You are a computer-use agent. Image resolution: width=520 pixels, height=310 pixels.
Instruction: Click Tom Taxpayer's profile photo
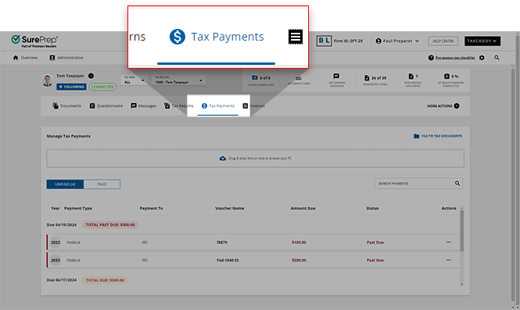[x=48, y=80]
